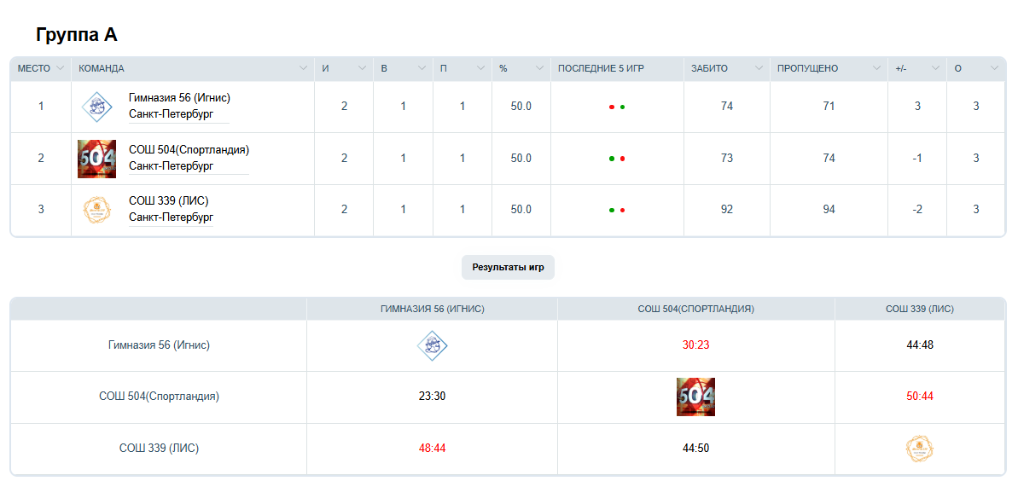Expand the Пропущено column dropdown arrow
The image size is (1018, 504).
[875, 68]
